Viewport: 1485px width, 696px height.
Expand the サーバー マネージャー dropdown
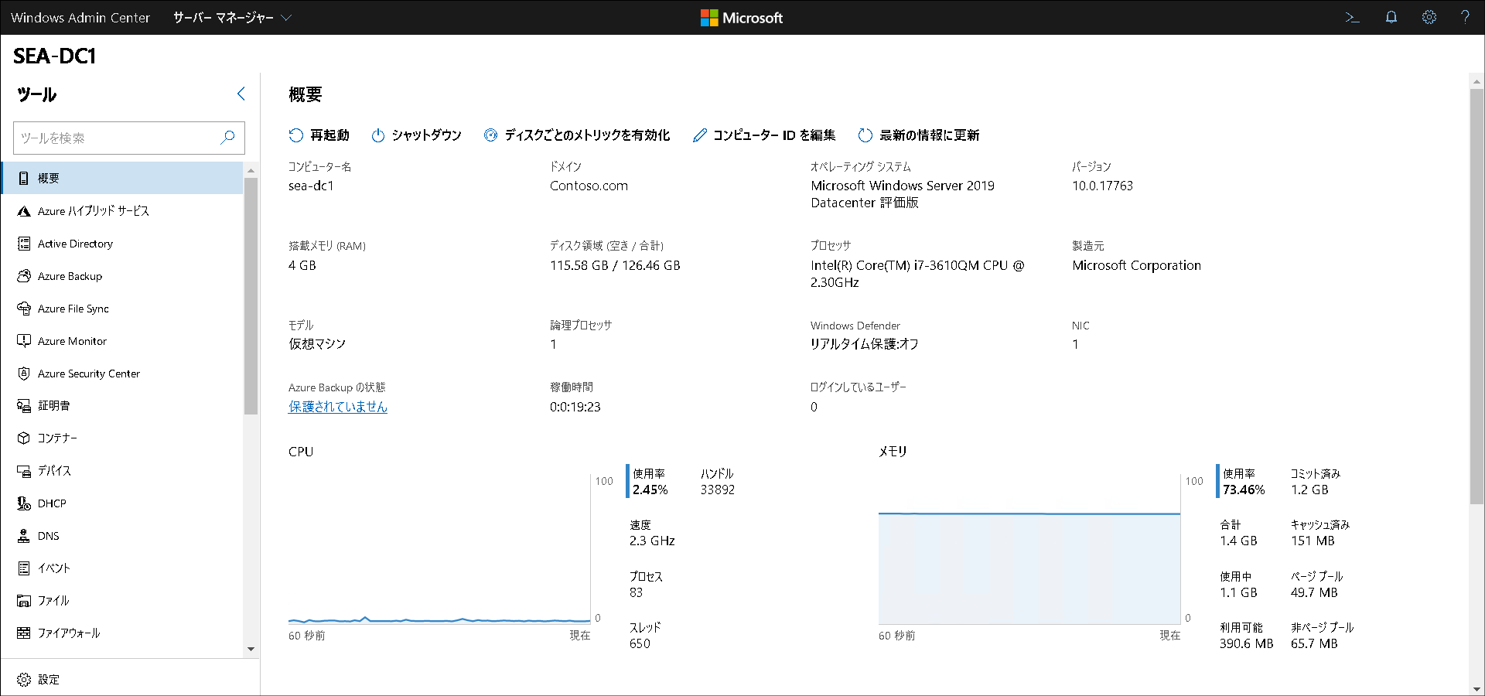(230, 17)
